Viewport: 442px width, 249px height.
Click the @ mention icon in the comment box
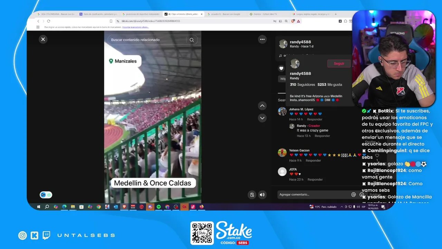[x=354, y=195]
